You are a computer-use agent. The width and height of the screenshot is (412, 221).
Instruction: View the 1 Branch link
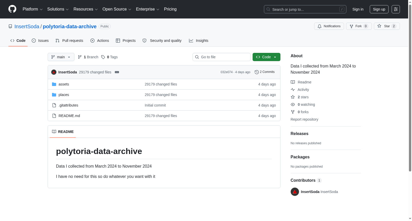coord(88,57)
